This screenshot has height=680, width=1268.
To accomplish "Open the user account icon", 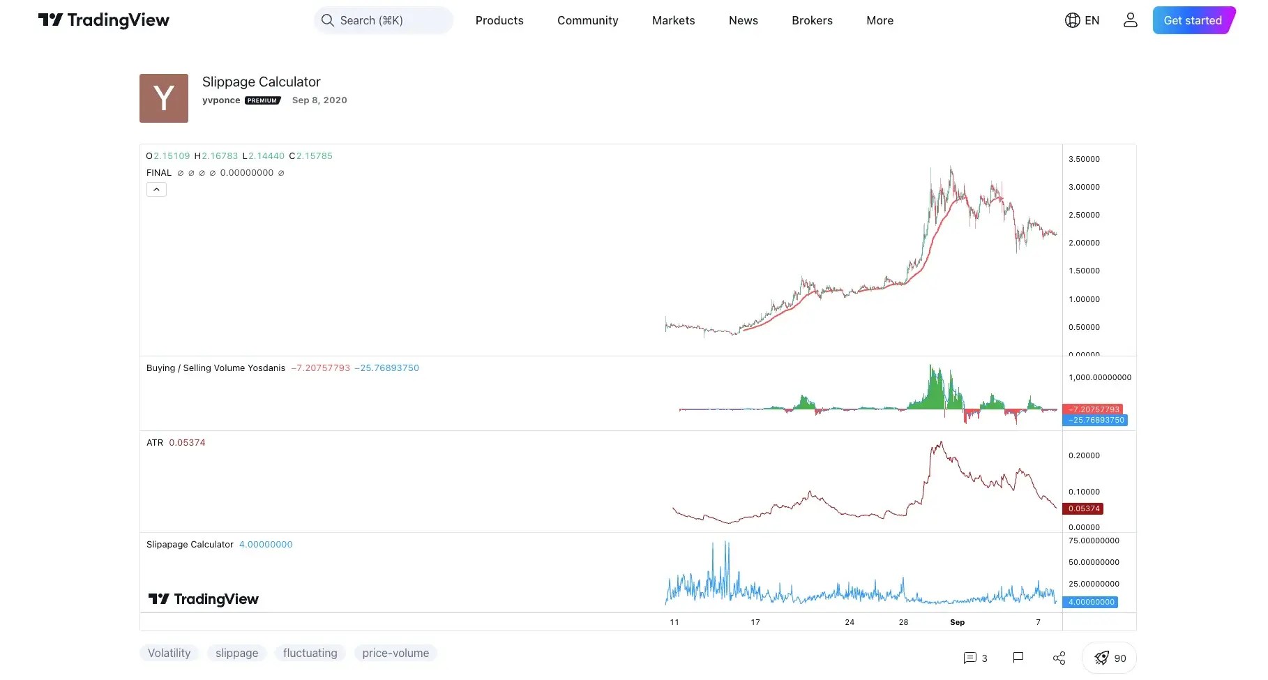I will [x=1130, y=20].
